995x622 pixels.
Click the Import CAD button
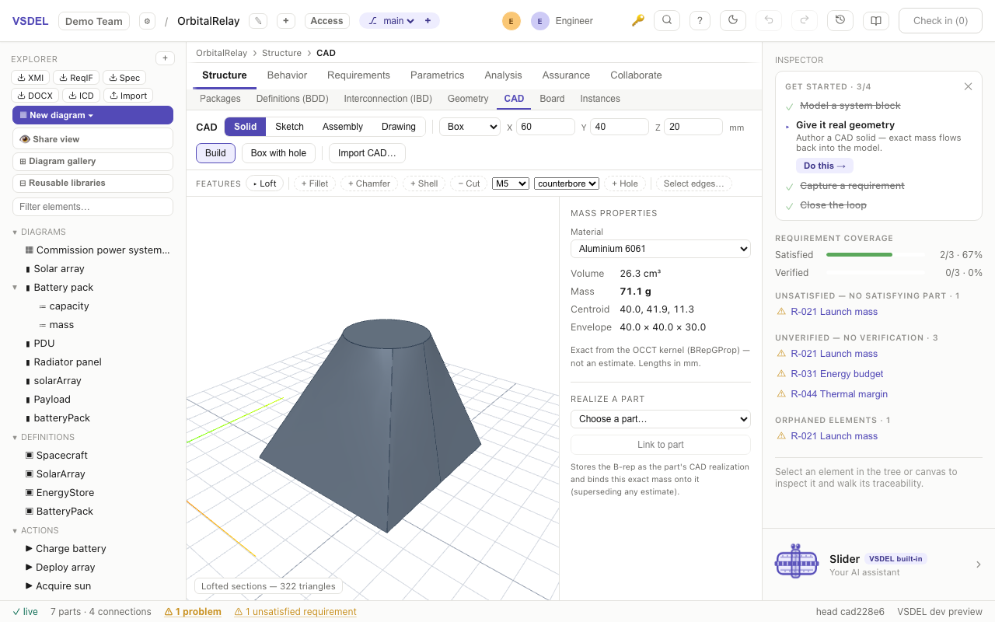pyautogui.click(x=367, y=153)
